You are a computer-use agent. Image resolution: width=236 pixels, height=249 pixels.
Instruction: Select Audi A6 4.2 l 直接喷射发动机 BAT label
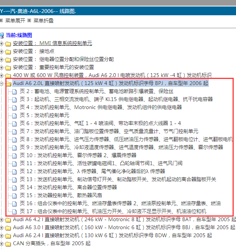pyautogui.click(x=124, y=220)
